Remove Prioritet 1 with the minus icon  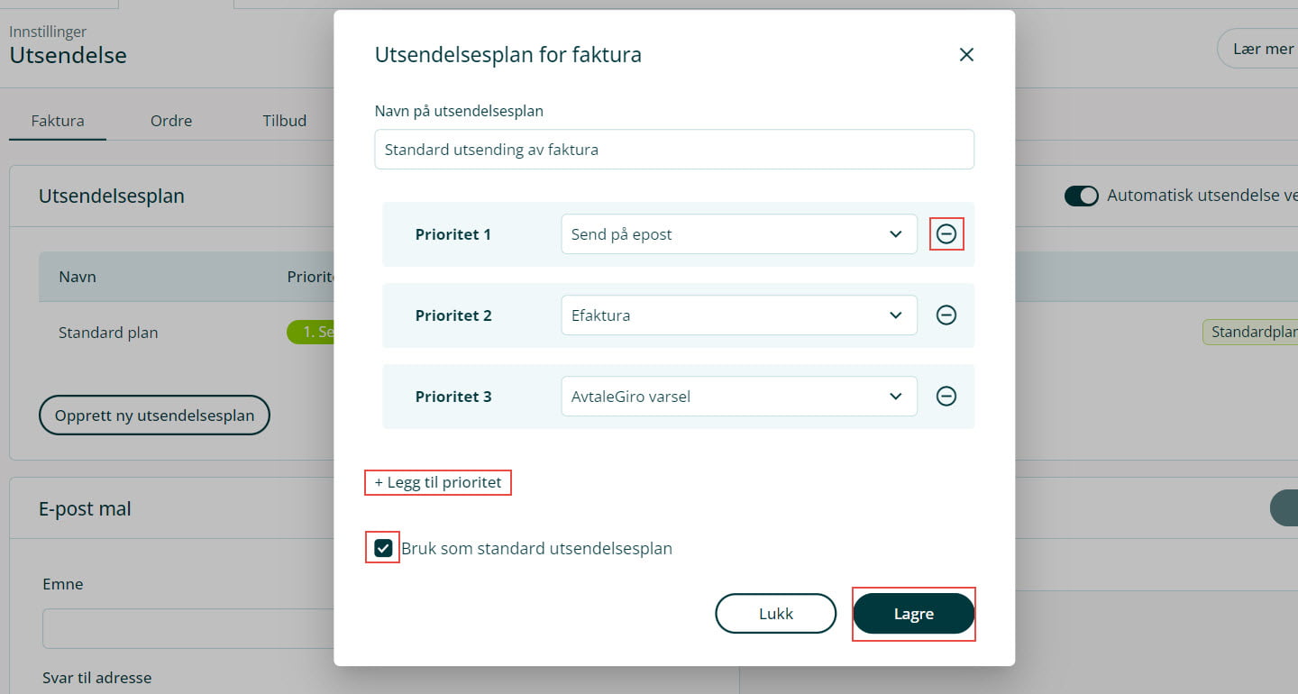point(946,234)
